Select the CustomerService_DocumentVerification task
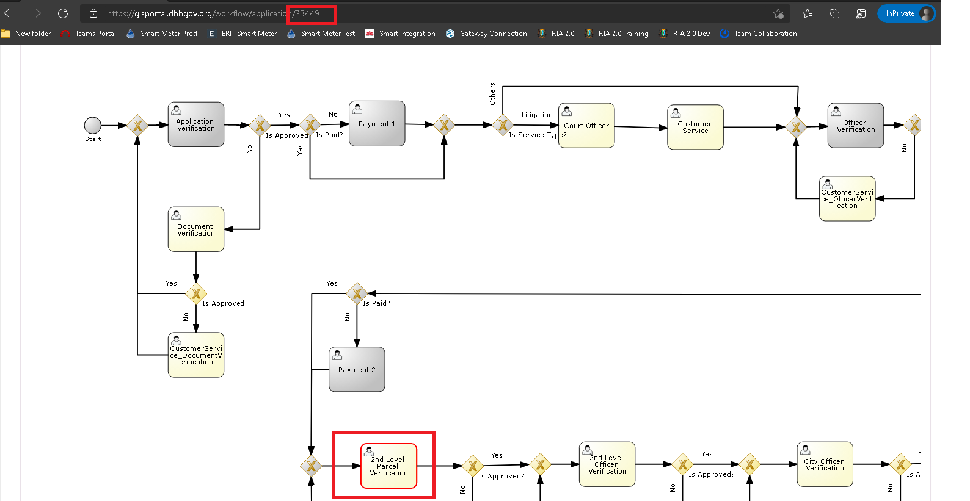Viewport: 970px width, 501px height. coord(196,355)
